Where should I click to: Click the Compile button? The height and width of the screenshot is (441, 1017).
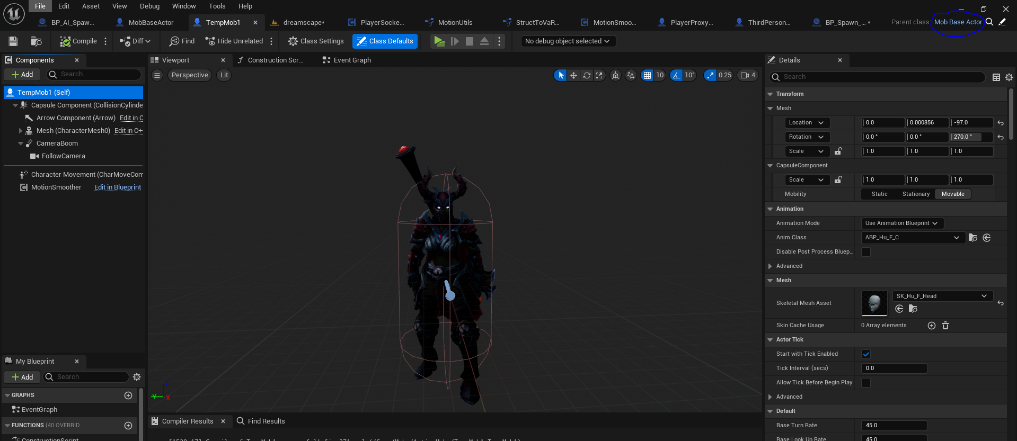pyautogui.click(x=78, y=41)
